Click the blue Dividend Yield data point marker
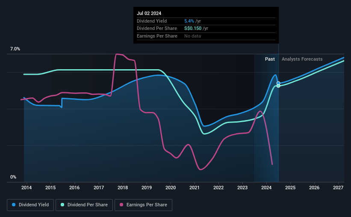The image size is (351, 217). pos(278,83)
